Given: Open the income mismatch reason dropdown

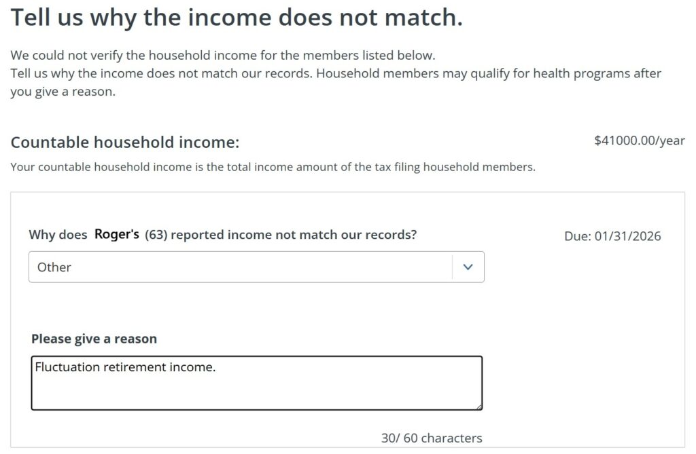Looking at the screenshot, I should [x=256, y=267].
